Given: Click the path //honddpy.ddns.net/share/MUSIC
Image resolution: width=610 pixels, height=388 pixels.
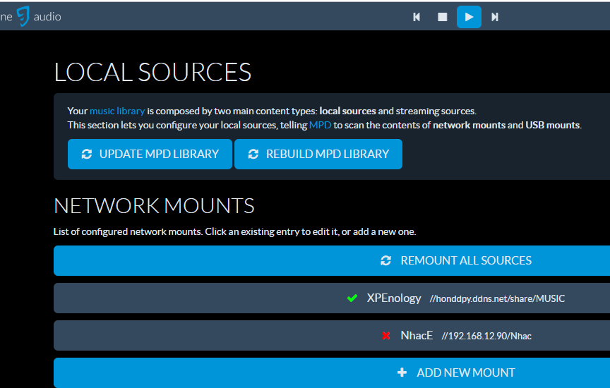Looking at the screenshot, I should tap(497, 298).
